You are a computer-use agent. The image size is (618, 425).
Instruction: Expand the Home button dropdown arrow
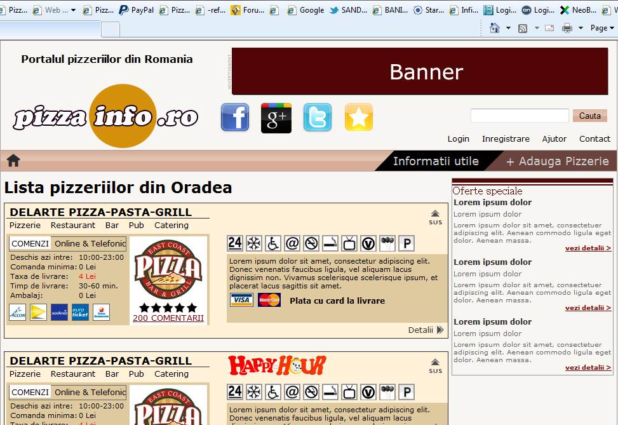(x=508, y=28)
